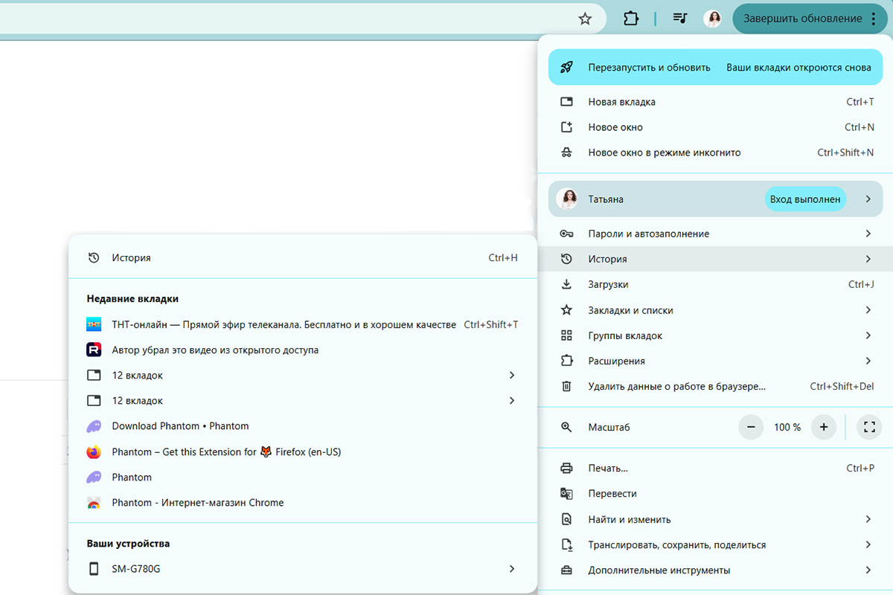
Task: Click the Firefox favicon in recent tabs
Action: (94, 451)
